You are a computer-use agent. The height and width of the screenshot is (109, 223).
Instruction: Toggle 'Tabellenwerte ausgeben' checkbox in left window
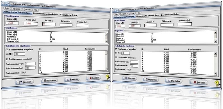(x=7, y=49)
